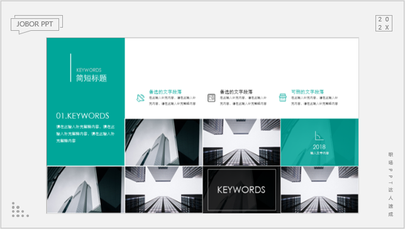This screenshot has height=229, width=405.
Task: Select description text under 可删的文字段落
Action: (x=314, y=101)
